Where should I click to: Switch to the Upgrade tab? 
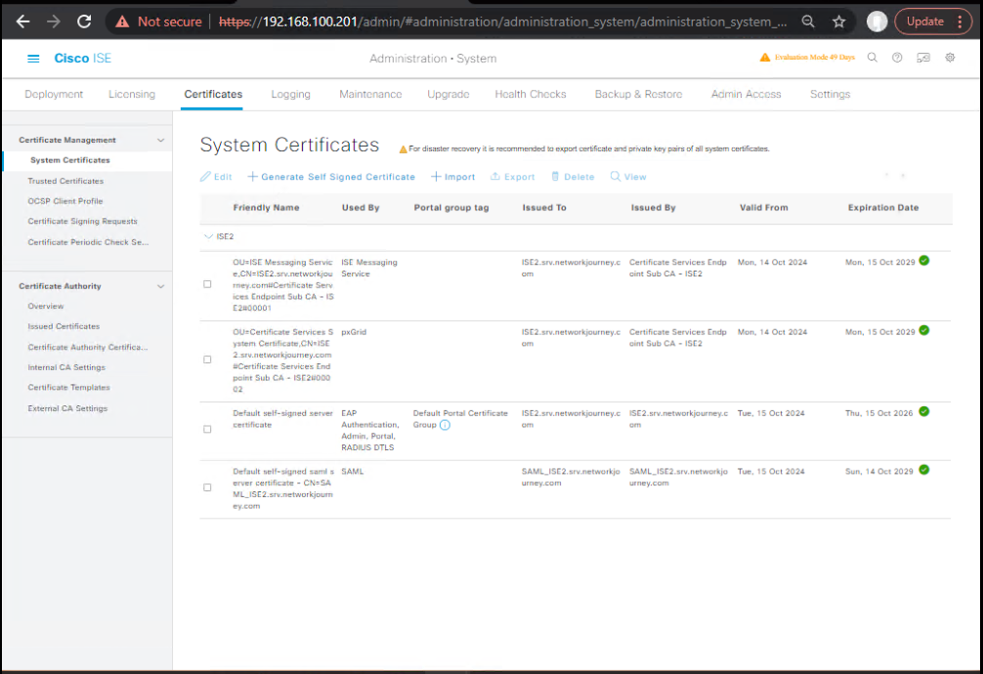click(x=449, y=94)
